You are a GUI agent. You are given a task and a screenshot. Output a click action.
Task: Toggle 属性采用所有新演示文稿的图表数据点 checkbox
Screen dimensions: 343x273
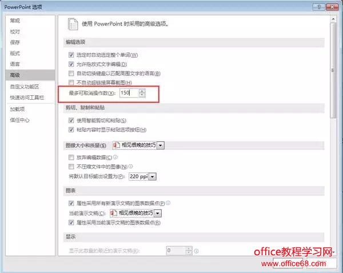point(71,203)
